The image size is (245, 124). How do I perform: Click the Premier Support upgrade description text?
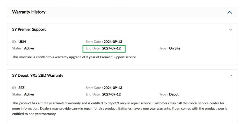(74, 57)
